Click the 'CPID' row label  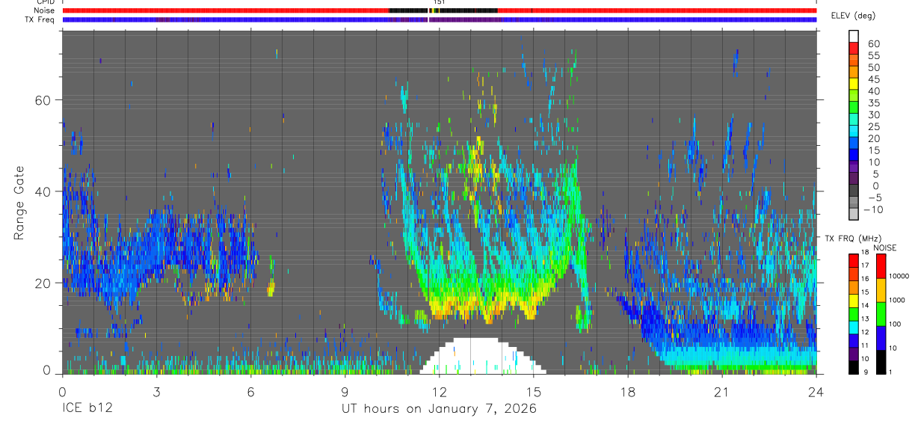pos(45,2)
